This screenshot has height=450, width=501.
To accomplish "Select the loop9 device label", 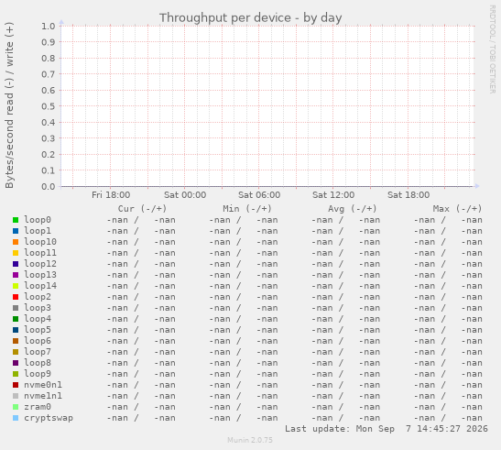I will [38, 374].
